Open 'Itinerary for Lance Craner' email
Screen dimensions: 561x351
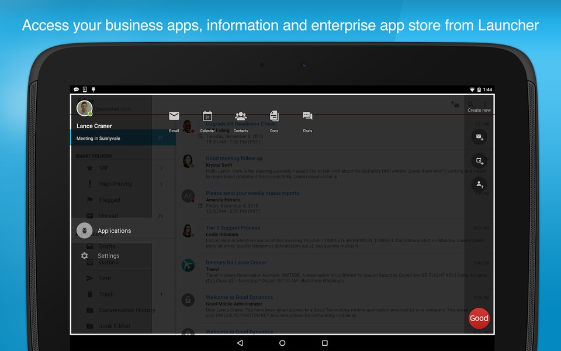tap(334, 271)
